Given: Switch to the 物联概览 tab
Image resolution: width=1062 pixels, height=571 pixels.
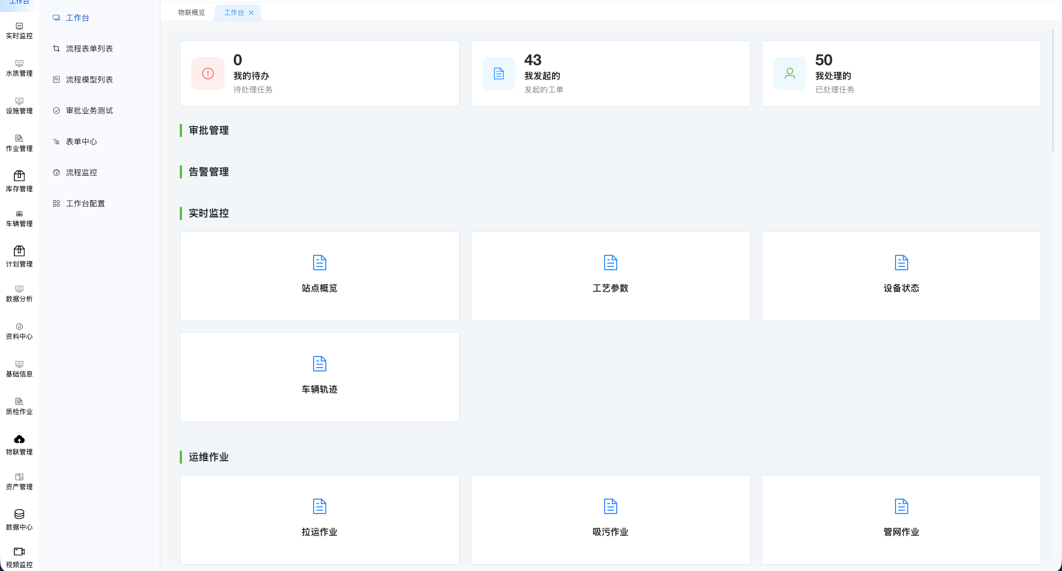Looking at the screenshot, I should click(191, 13).
